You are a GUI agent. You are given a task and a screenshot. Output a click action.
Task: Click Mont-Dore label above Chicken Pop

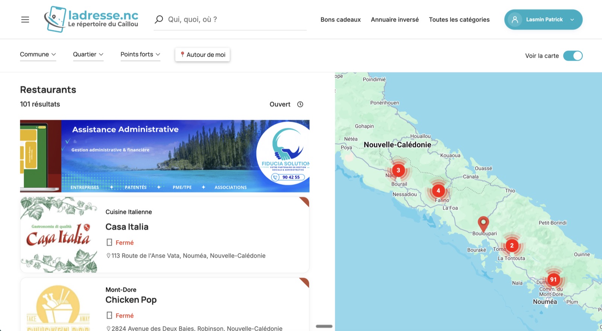121,290
